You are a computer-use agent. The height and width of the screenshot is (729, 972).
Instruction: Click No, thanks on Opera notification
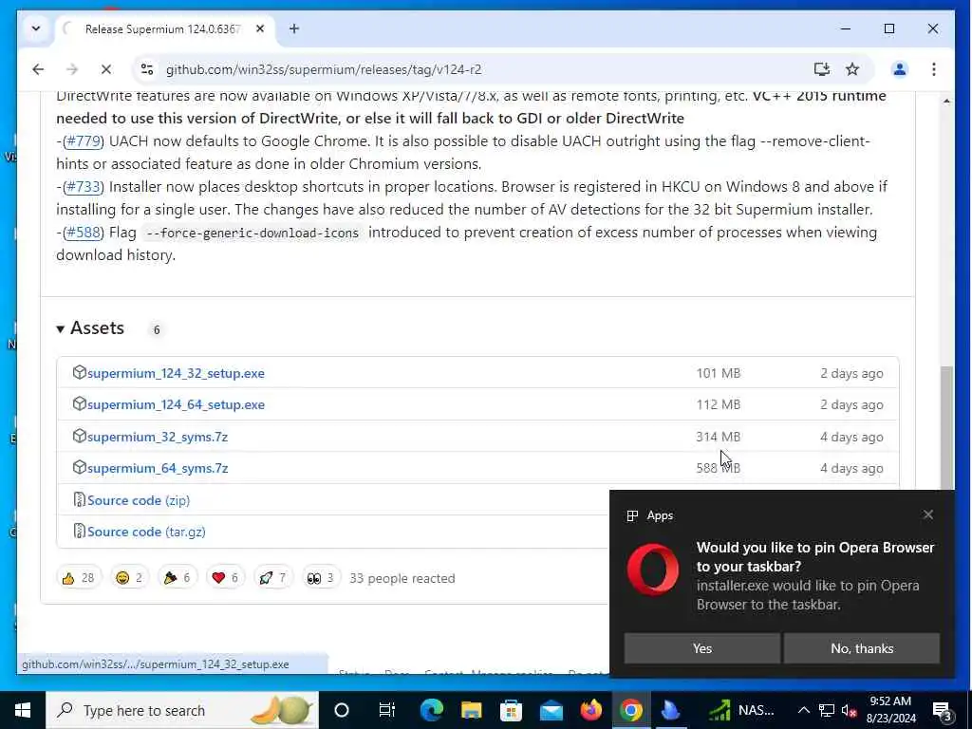point(862,648)
